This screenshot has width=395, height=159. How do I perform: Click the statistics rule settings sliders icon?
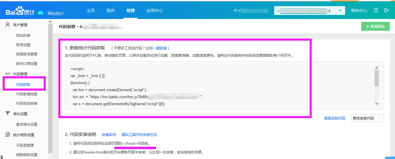coord(8,135)
